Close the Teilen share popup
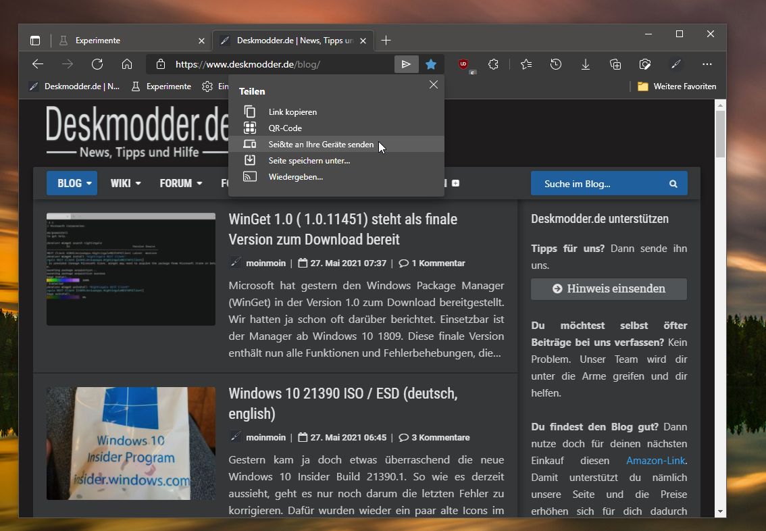This screenshot has height=531, width=766. tap(433, 84)
